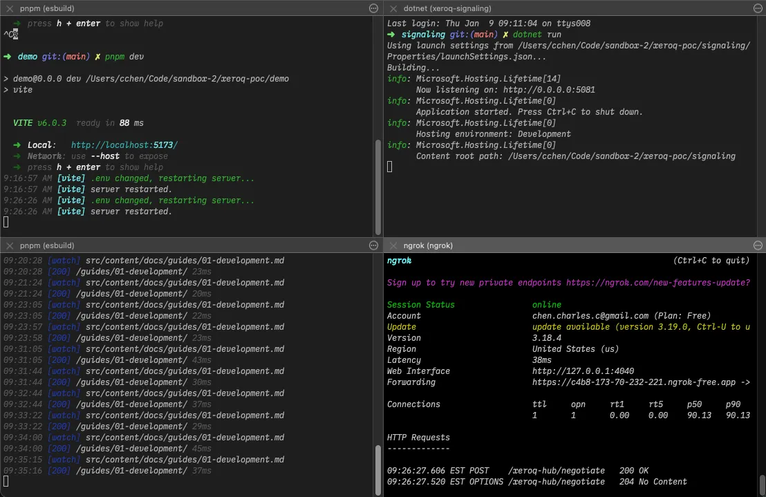
Task: Open the http://0.0.0.0:5081 listening URL
Action: (549, 90)
